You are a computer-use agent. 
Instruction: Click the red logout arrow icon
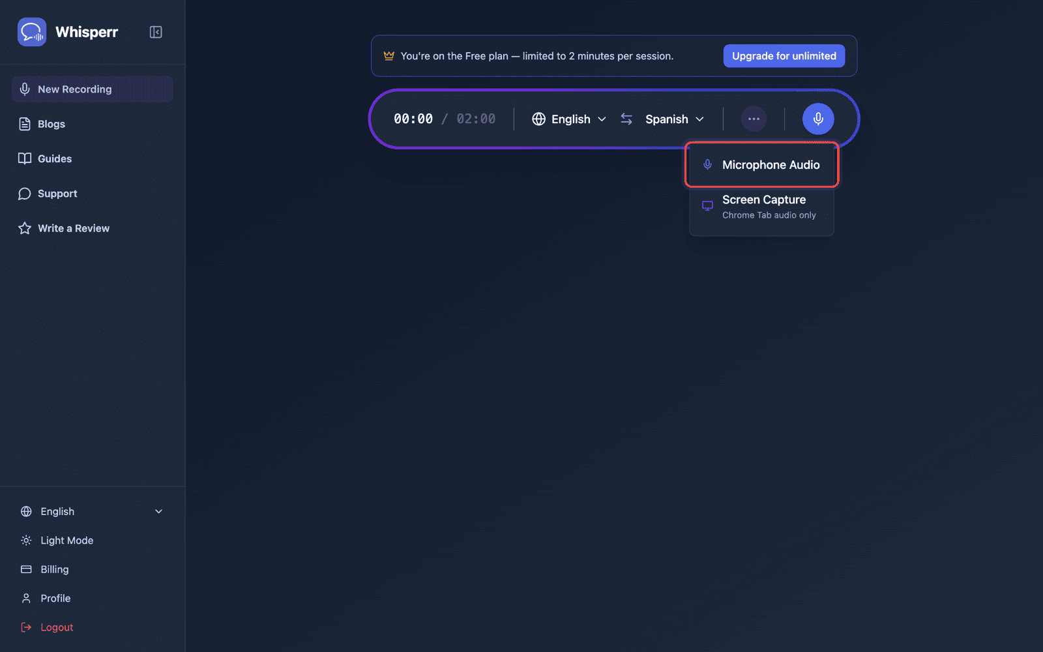tap(26, 627)
